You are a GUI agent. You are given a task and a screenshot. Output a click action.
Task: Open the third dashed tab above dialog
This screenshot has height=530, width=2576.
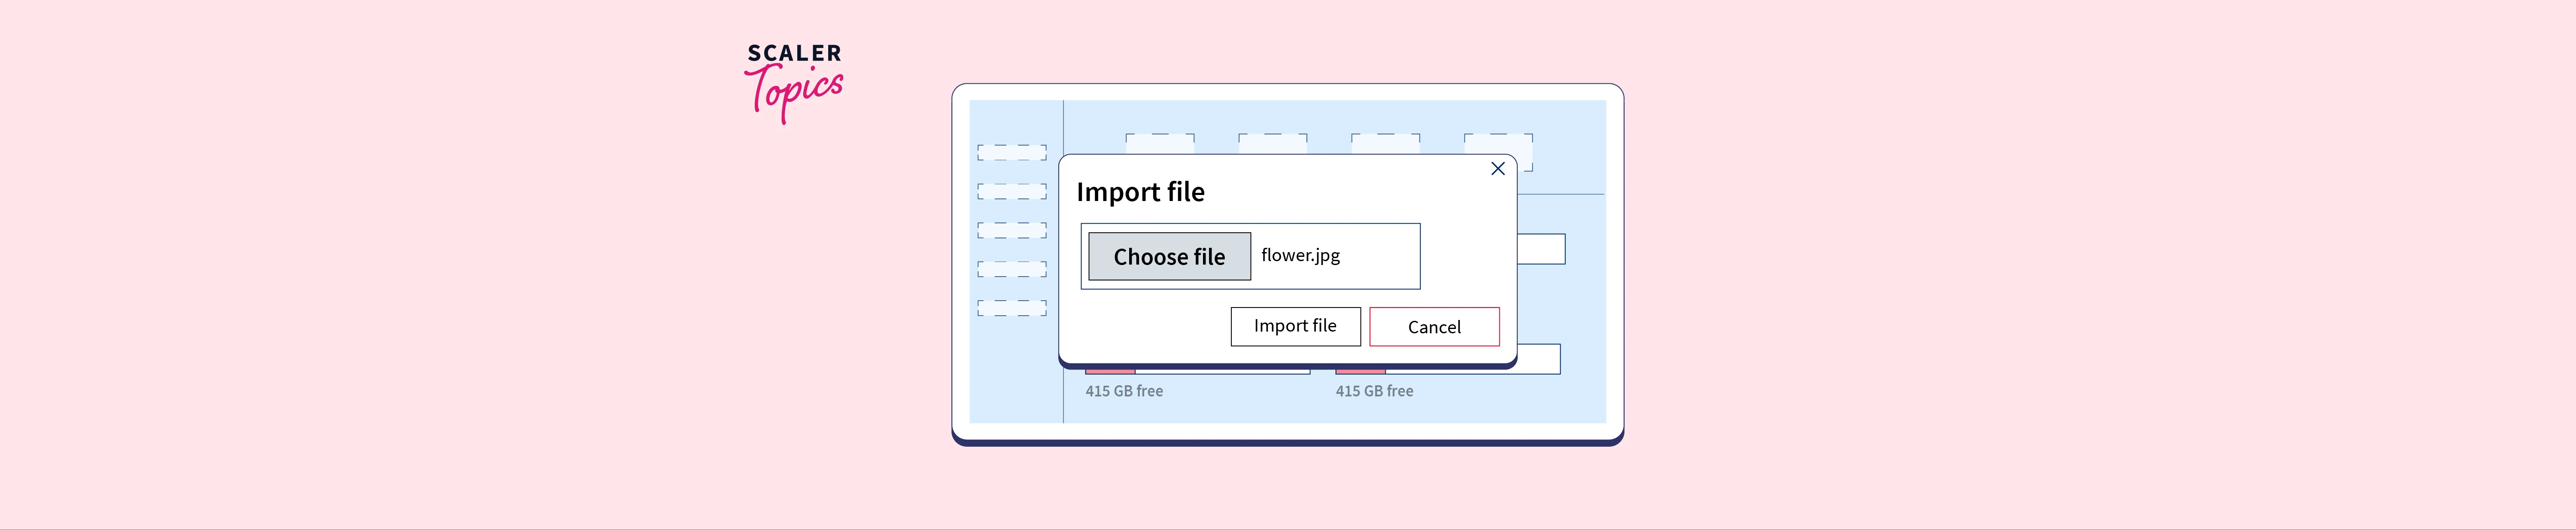pyautogui.click(x=1385, y=143)
